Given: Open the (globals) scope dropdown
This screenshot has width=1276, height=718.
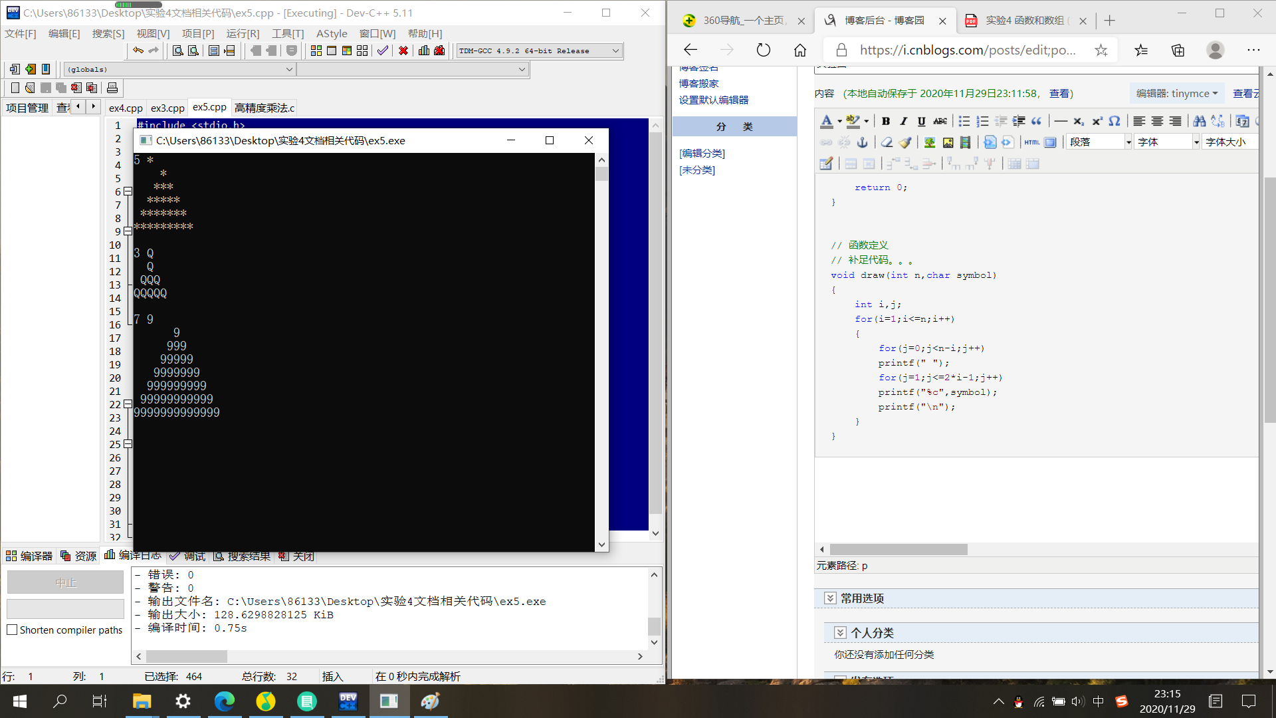Looking at the screenshot, I should pyautogui.click(x=289, y=69).
